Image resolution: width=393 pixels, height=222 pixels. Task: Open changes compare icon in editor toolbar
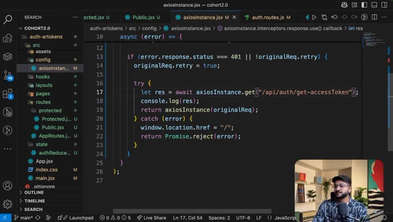(x=324, y=17)
